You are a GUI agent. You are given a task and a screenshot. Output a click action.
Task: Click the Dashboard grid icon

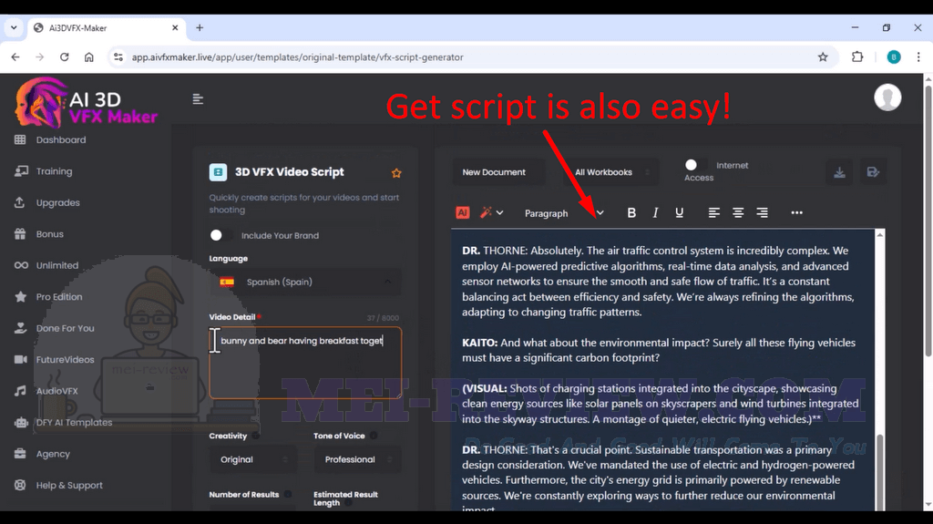tap(20, 140)
